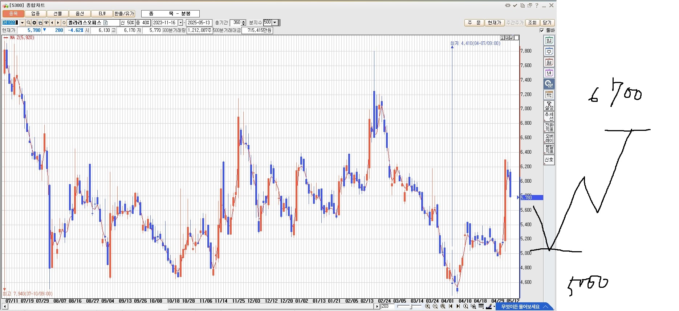The image size is (679, 311).
Task: Expand the 분지수 500 dropdown
Action: (275, 22)
